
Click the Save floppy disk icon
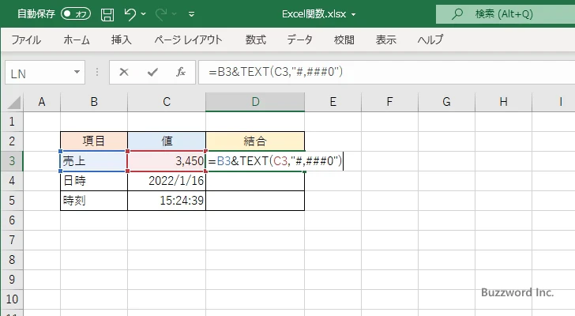(x=107, y=14)
